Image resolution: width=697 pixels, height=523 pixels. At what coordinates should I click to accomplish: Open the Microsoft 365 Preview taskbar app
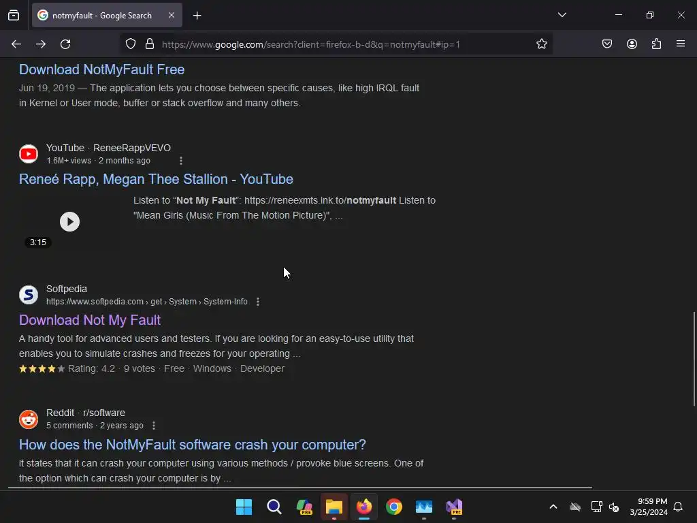coord(304,507)
